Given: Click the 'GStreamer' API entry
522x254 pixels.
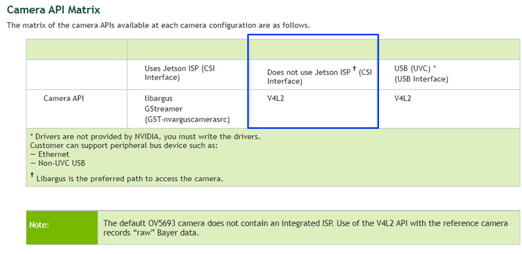Looking at the screenshot, I should coord(164,109).
